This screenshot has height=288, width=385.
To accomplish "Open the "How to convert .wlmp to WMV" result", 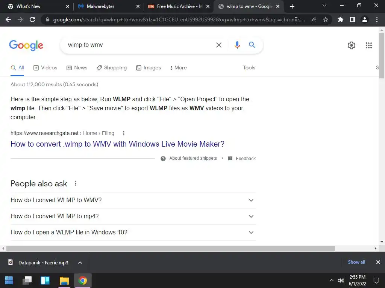I will [x=117, y=144].
